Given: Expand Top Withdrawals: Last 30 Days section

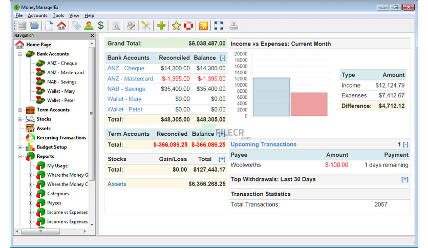Looking at the screenshot, I should pyautogui.click(x=405, y=179).
